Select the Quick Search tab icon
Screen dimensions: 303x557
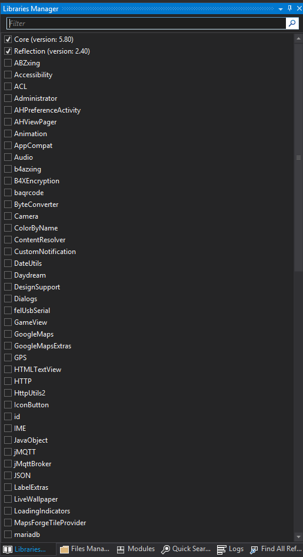pos(165,549)
